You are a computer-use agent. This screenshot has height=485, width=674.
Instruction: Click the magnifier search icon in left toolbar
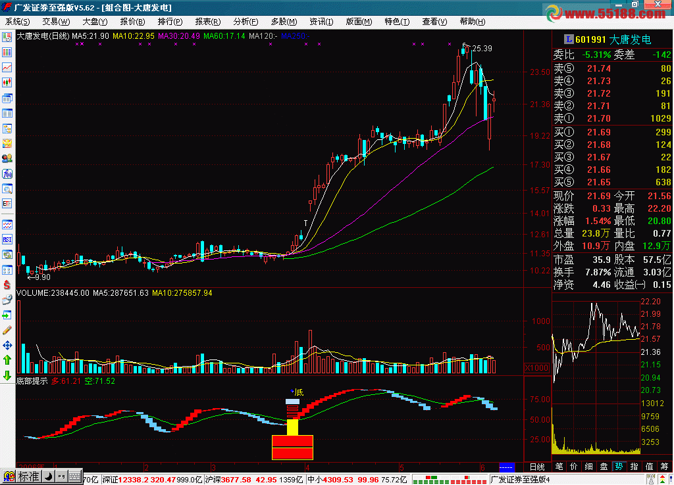tap(7, 189)
